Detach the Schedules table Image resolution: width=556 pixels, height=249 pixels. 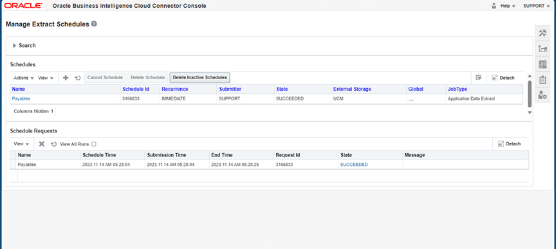coord(503,78)
